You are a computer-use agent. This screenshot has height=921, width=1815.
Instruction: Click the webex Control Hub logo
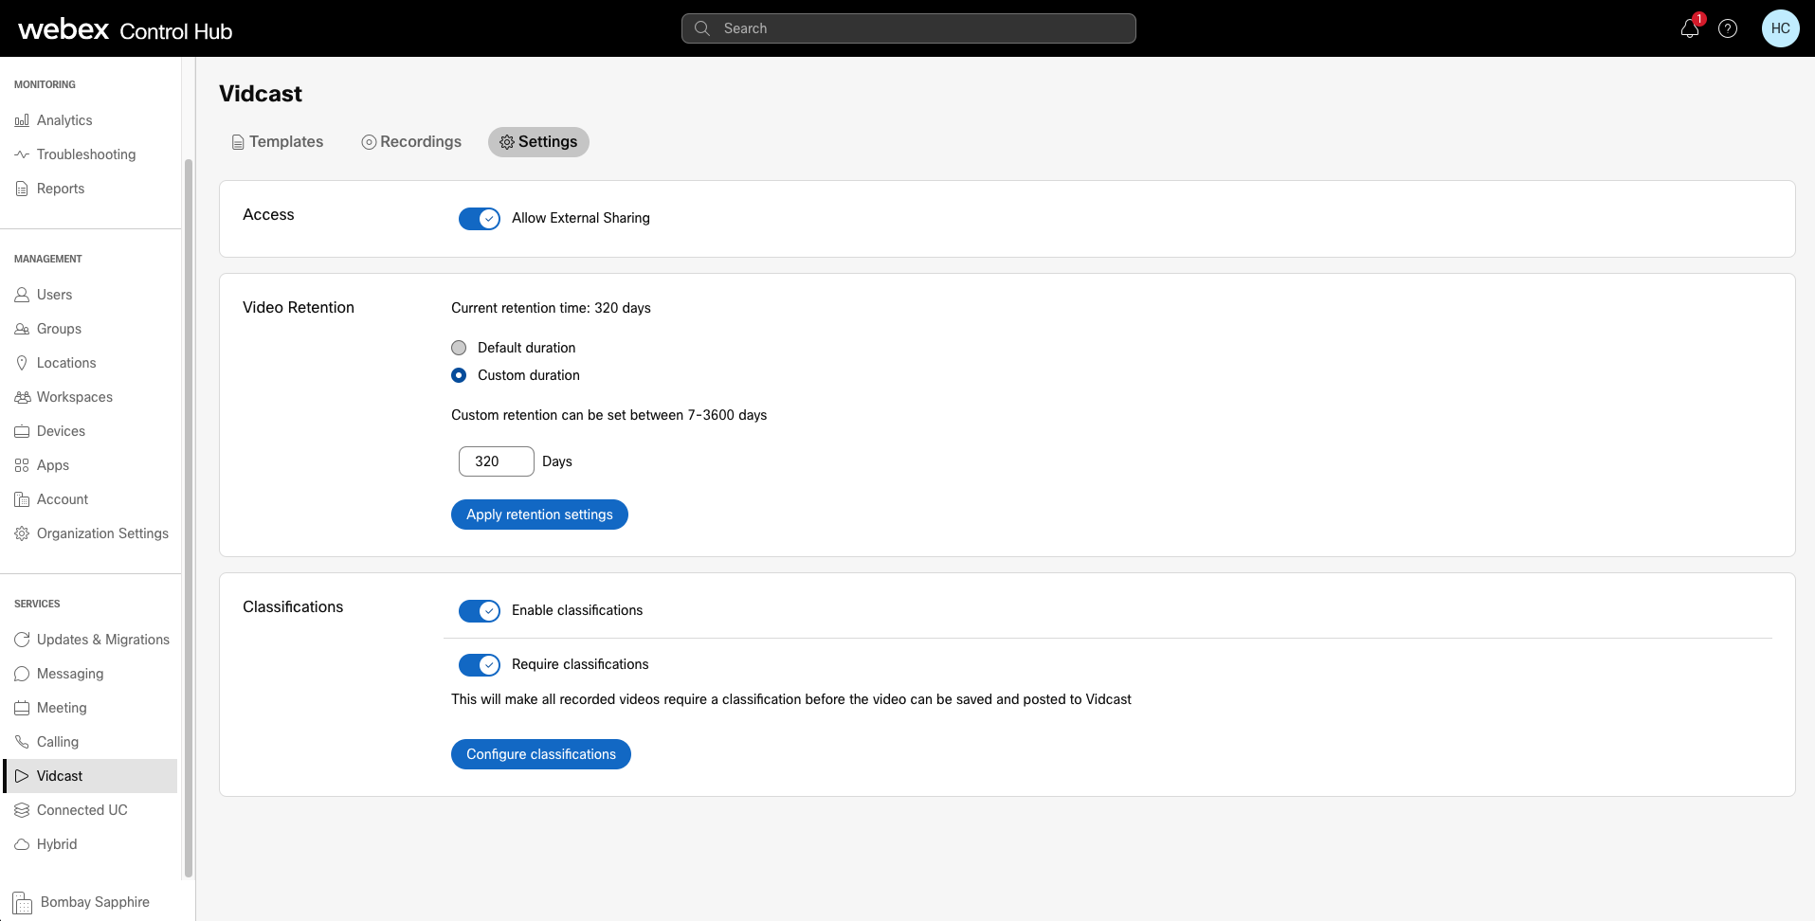(125, 29)
